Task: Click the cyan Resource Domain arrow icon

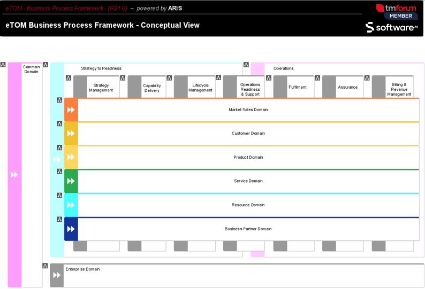Action: (71, 205)
